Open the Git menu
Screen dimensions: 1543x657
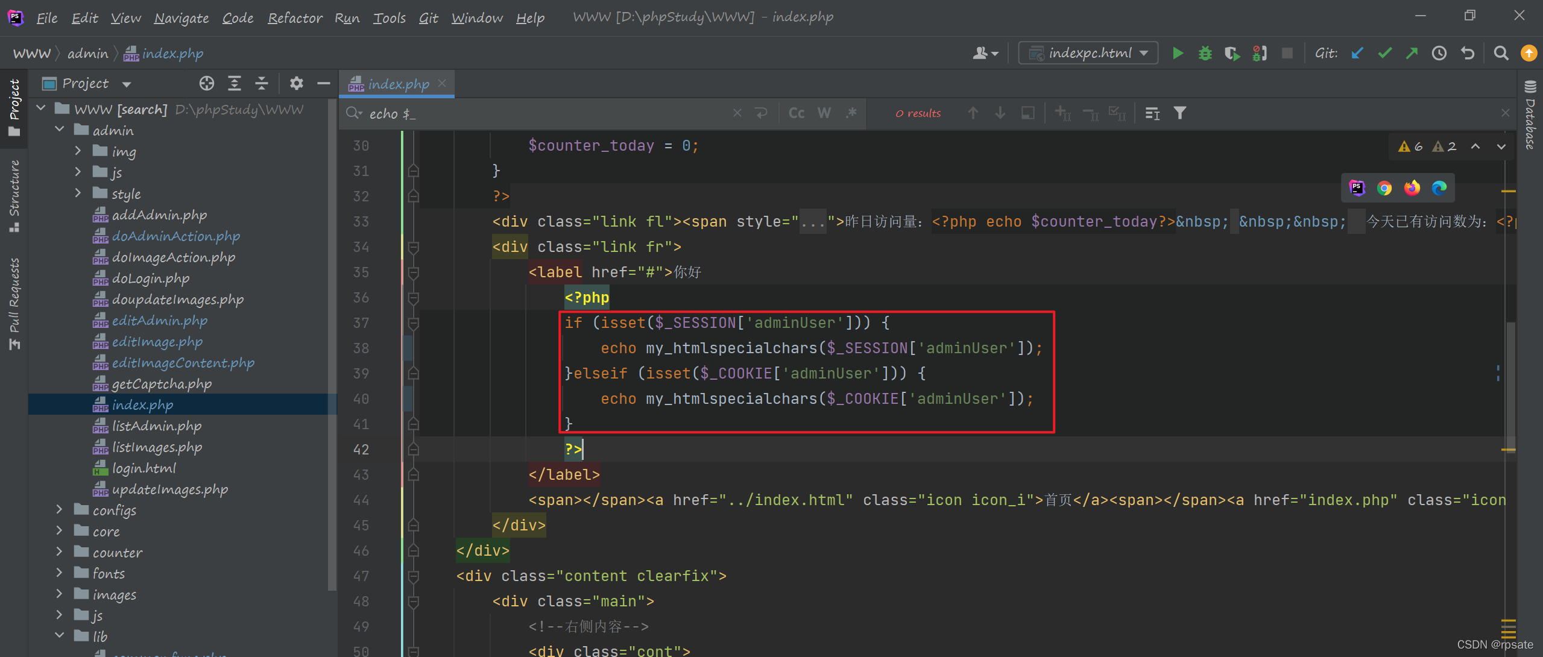click(x=428, y=18)
